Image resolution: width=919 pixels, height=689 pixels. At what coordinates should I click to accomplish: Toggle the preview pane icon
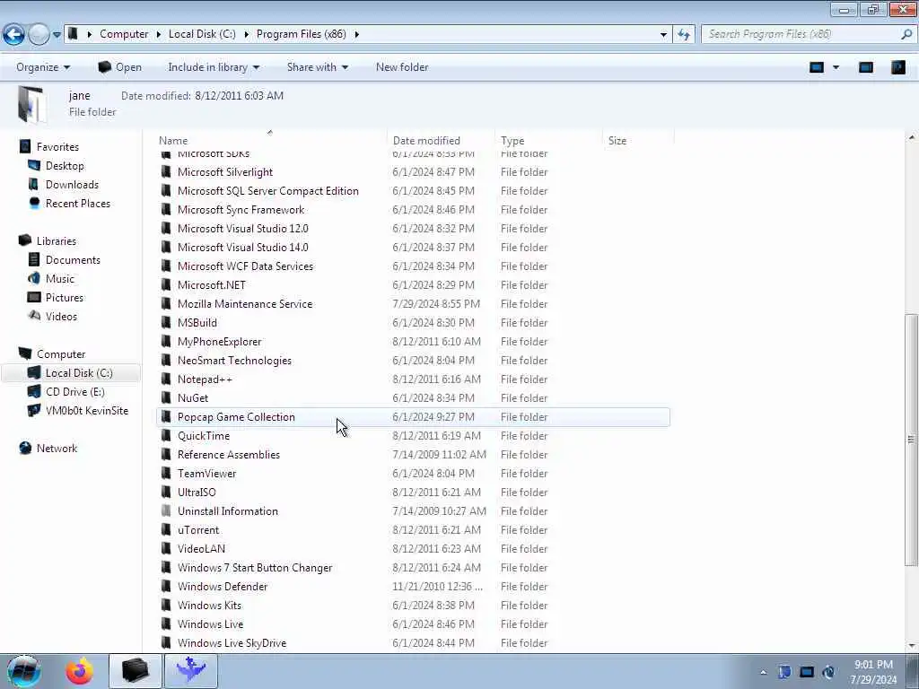866,67
